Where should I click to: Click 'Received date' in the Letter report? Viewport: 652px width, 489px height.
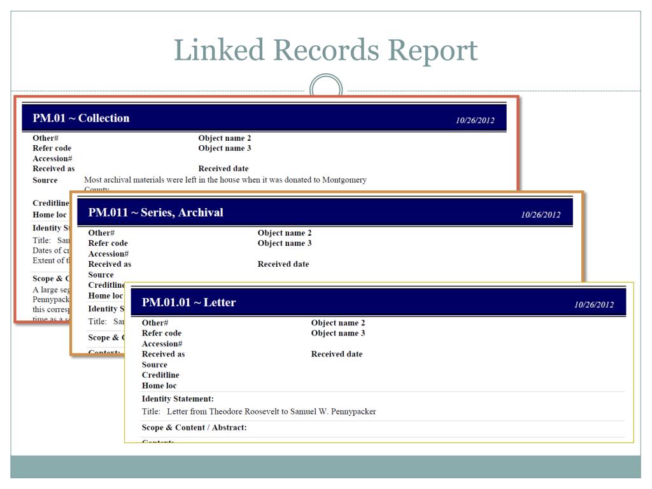click(x=336, y=354)
